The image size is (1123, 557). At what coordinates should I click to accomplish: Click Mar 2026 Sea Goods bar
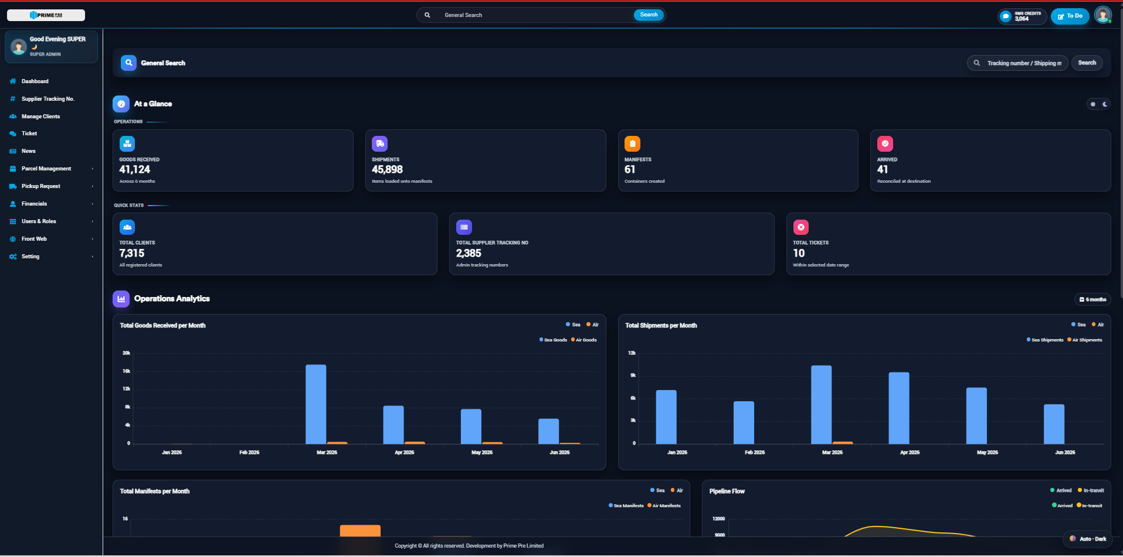(x=316, y=404)
